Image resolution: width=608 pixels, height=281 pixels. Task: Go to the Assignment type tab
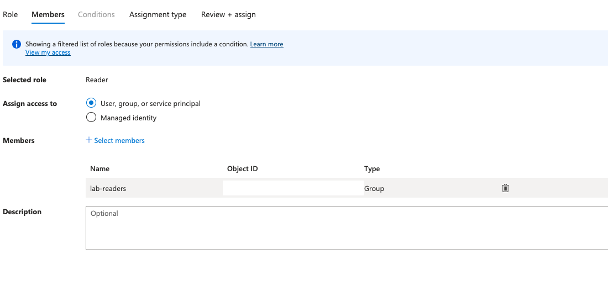[158, 15]
